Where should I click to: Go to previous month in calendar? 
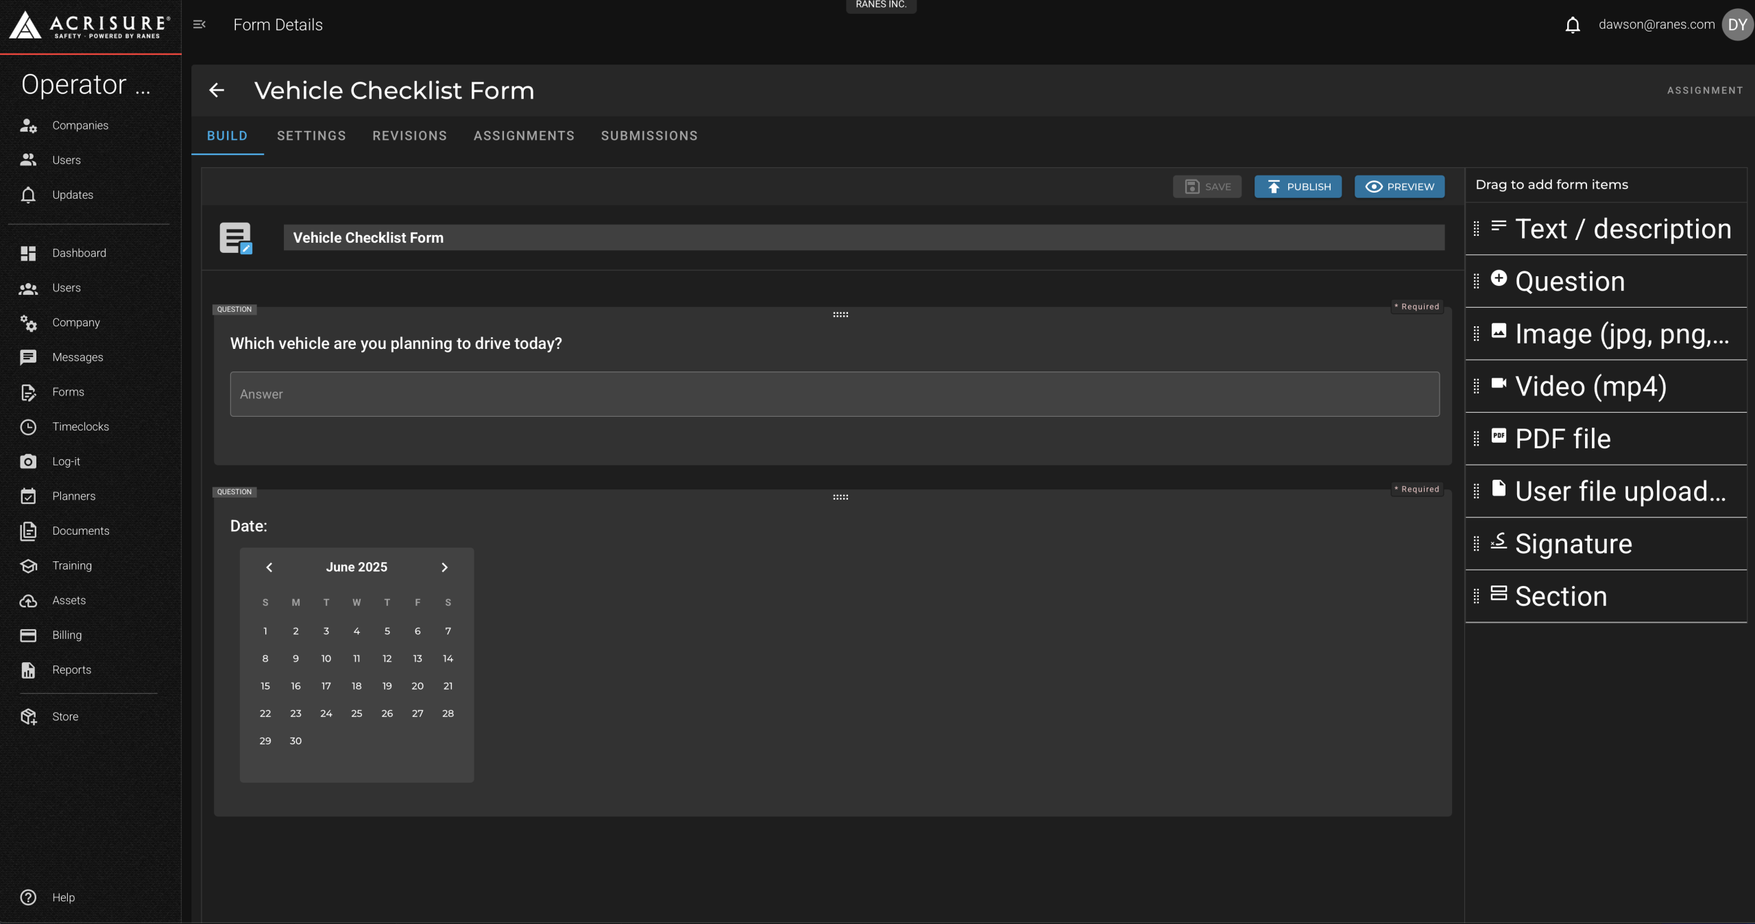tap(269, 568)
